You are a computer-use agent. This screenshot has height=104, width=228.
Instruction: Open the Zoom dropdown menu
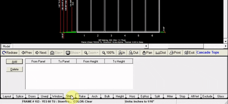pyautogui.click(x=91, y=53)
